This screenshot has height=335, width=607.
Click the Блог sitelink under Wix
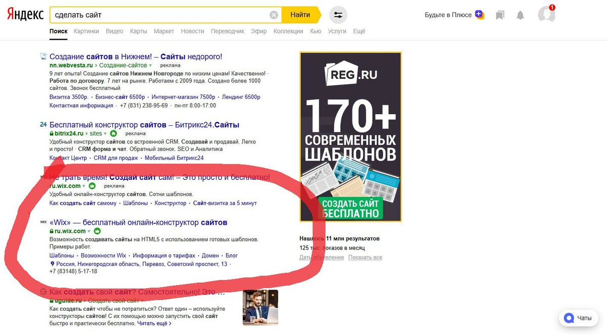click(x=232, y=256)
